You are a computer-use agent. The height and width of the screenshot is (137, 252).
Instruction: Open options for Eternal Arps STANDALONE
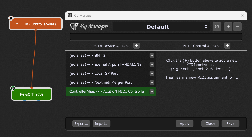tap(151, 65)
